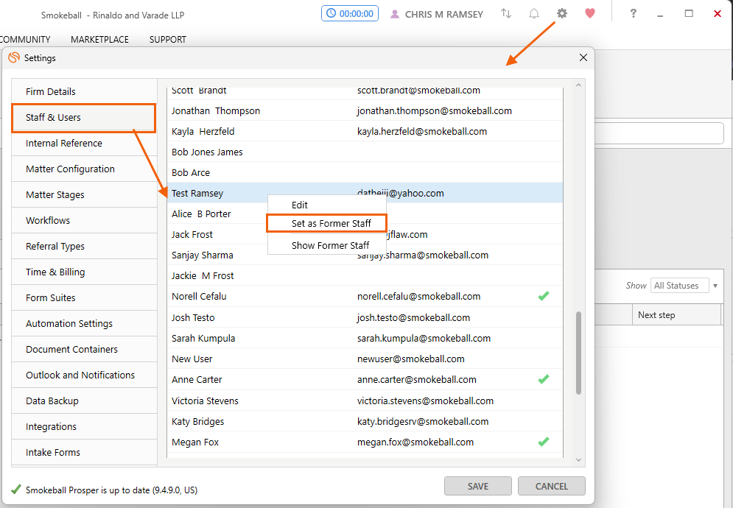The height and width of the screenshot is (508, 733).
Task: Select the Test Ramsey staff row
Action: (365, 193)
